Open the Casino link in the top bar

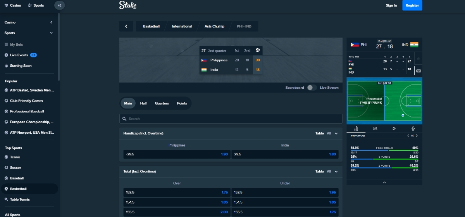click(13, 5)
